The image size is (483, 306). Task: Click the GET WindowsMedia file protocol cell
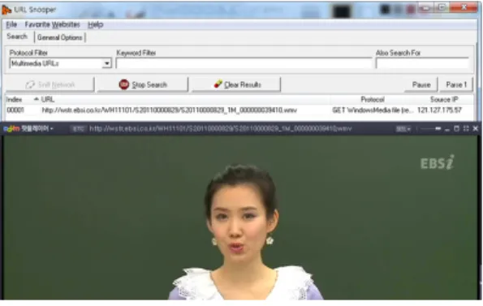click(373, 110)
